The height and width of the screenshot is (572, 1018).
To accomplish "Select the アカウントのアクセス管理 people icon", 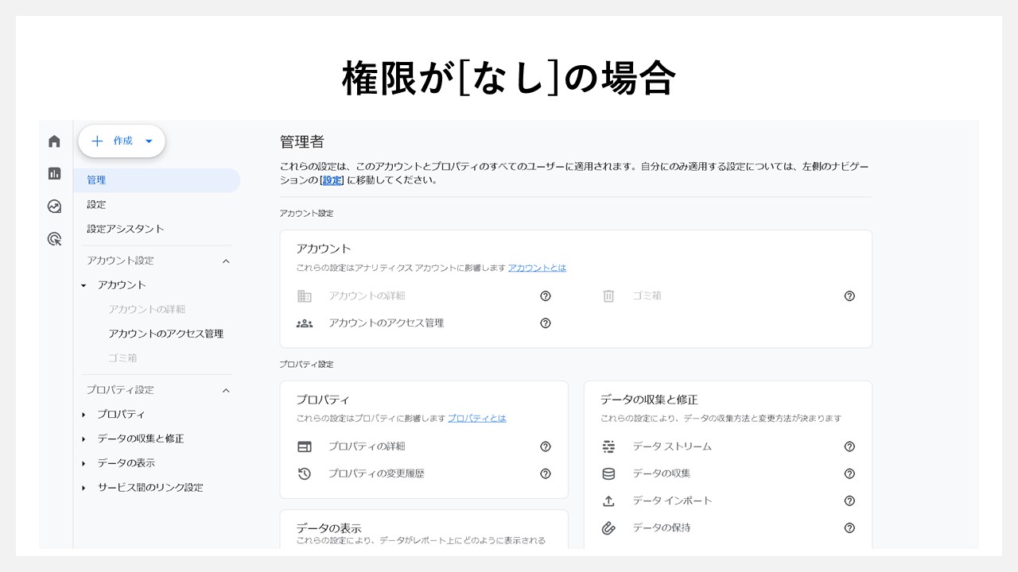I will tap(304, 323).
